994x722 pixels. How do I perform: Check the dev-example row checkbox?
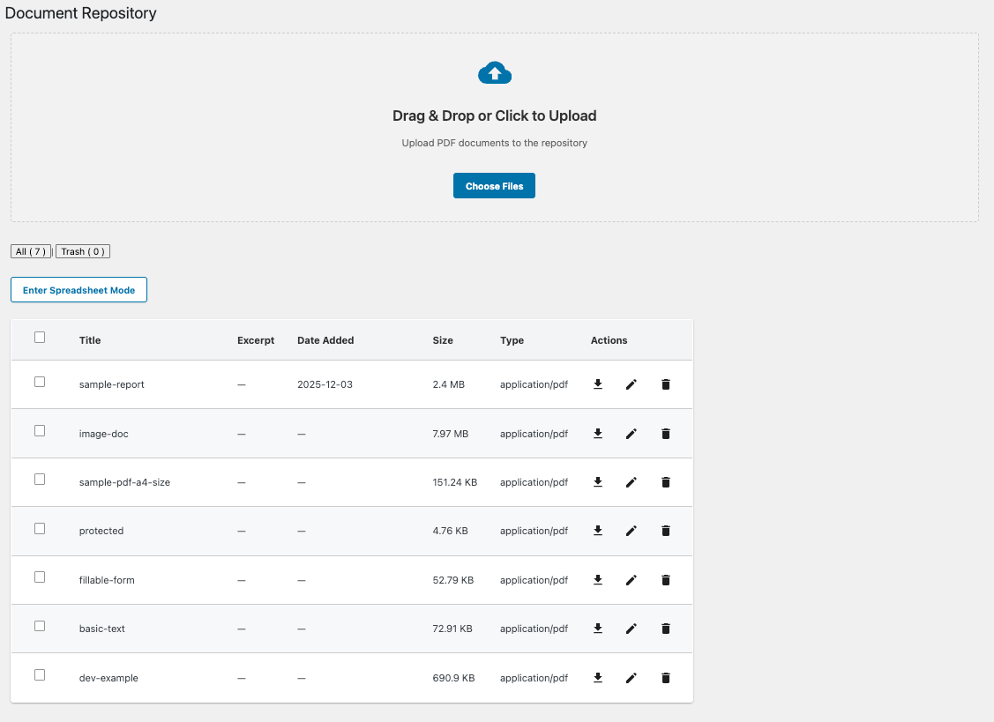[x=39, y=674]
